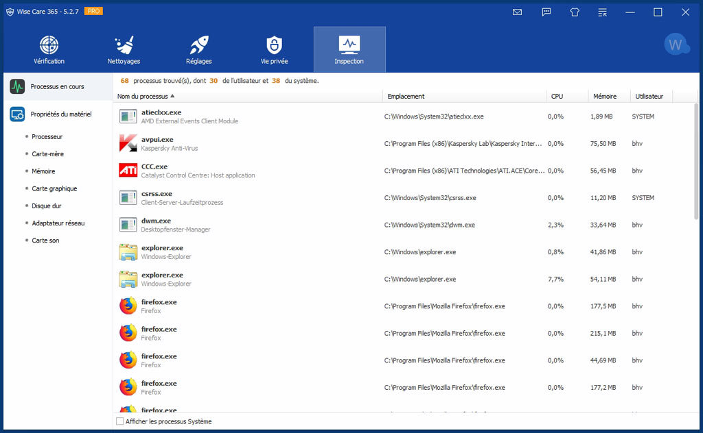This screenshot has height=433, width=703.
Task: Click the 75,50 MB memory value
Action: (x=603, y=144)
